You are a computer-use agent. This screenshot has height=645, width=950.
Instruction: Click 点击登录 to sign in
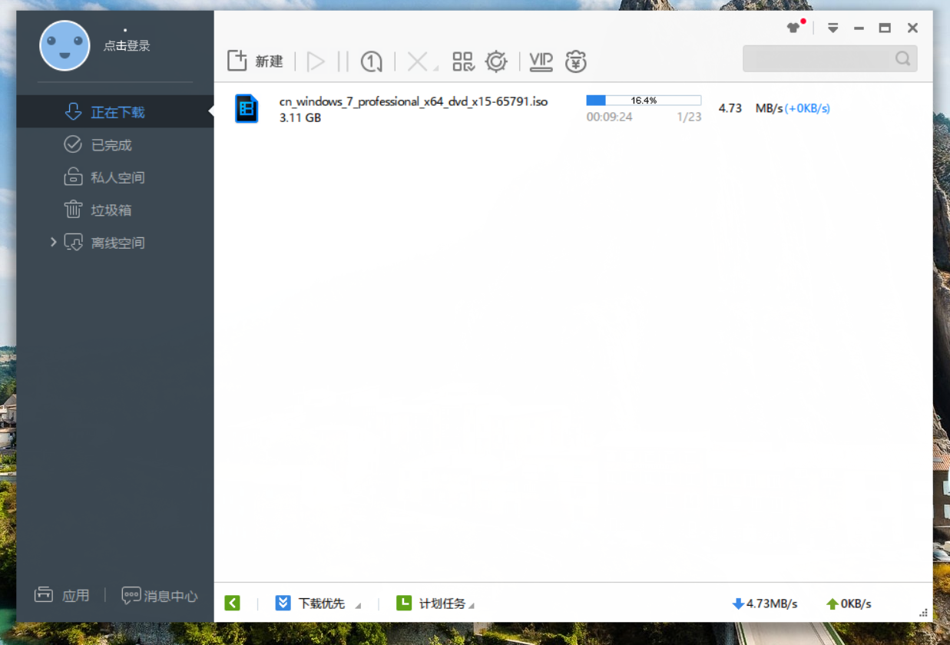[127, 45]
